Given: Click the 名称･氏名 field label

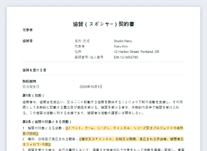Looking at the screenshot, I should coord(82,41).
